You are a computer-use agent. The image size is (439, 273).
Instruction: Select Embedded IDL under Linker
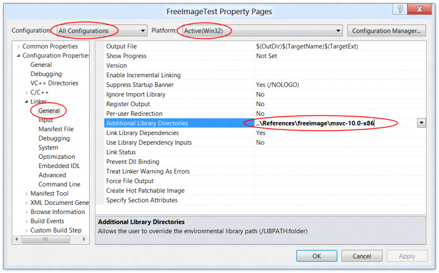(x=59, y=166)
